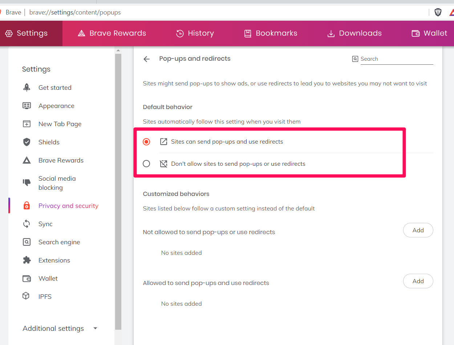Click the Wallet icon in the sidebar
The width and height of the screenshot is (454, 345).
(x=27, y=278)
